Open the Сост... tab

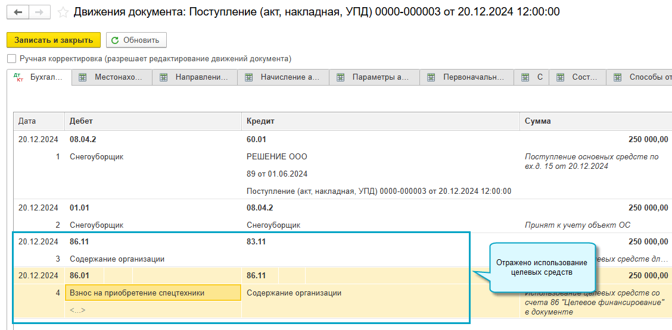580,77
